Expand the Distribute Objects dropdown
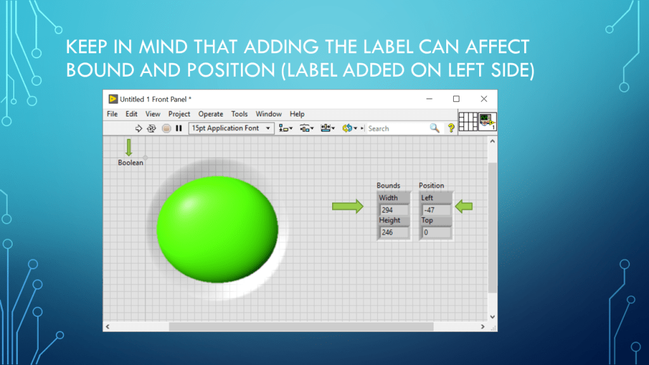 pos(307,128)
